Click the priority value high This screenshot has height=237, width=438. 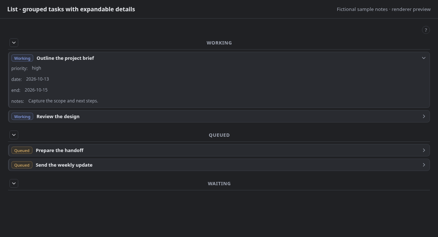(x=36, y=68)
